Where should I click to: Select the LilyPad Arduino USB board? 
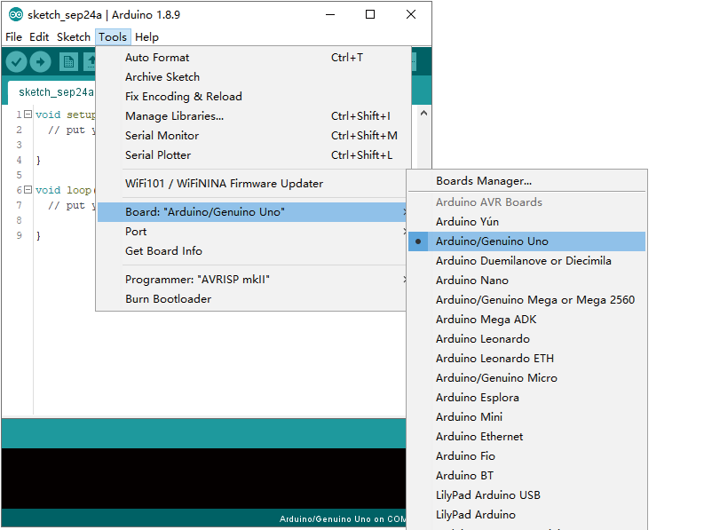pos(527,495)
